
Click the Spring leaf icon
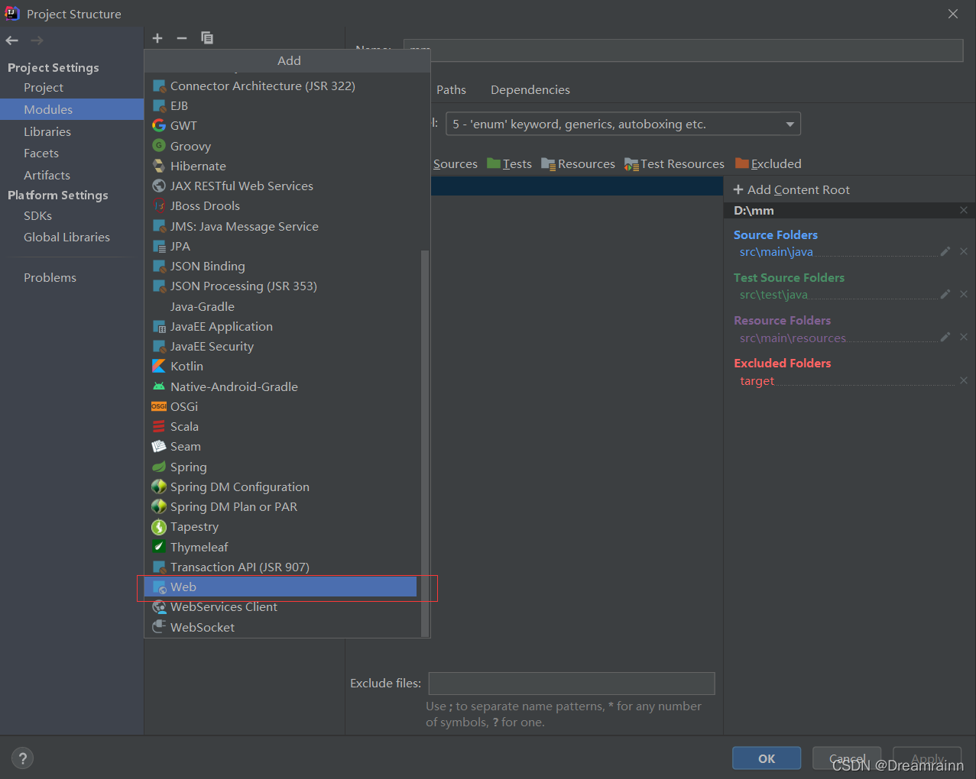tap(159, 467)
